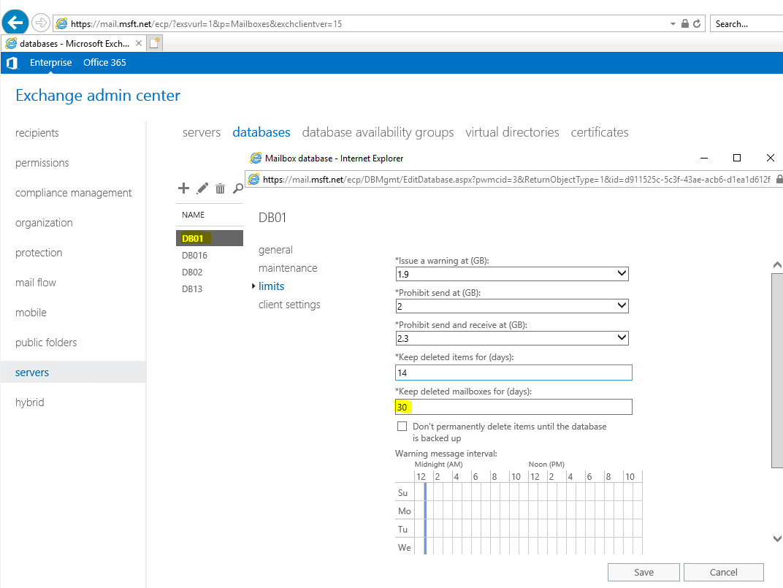Click Keep deleted mailboxes for days field
Screen dimensions: 783x588
pos(513,407)
